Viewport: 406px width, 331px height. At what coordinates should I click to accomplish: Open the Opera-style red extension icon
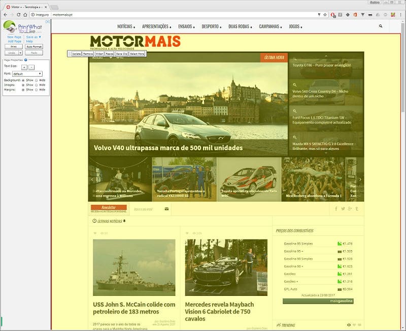pos(333,15)
